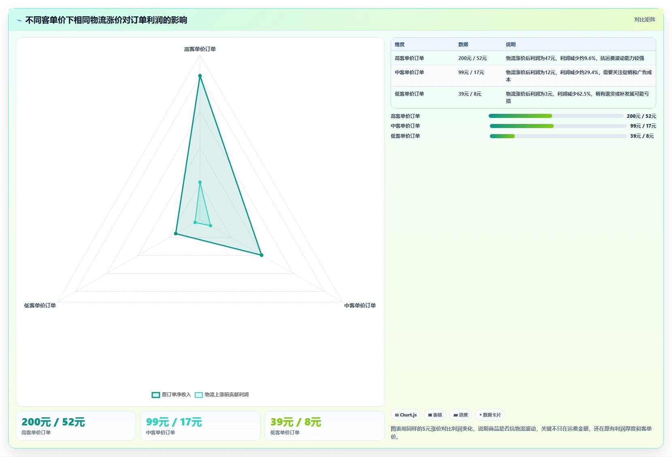Click the description mentioning 利润减少约29.4%

(x=579, y=76)
